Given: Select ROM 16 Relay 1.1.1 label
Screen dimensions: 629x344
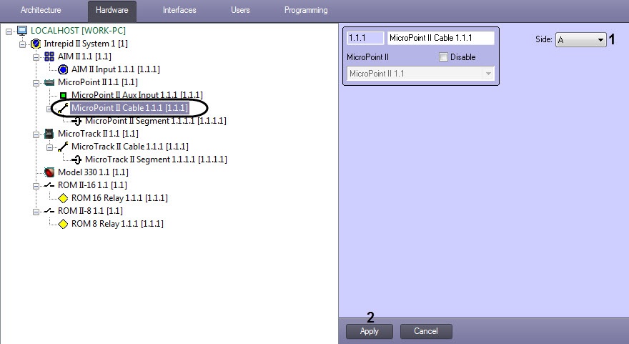Looking at the screenshot, I should click(119, 198).
